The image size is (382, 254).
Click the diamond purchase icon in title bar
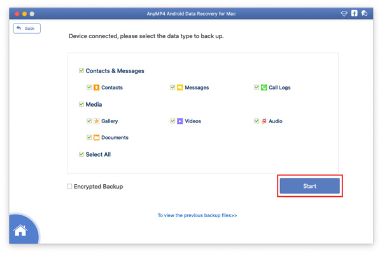point(344,13)
